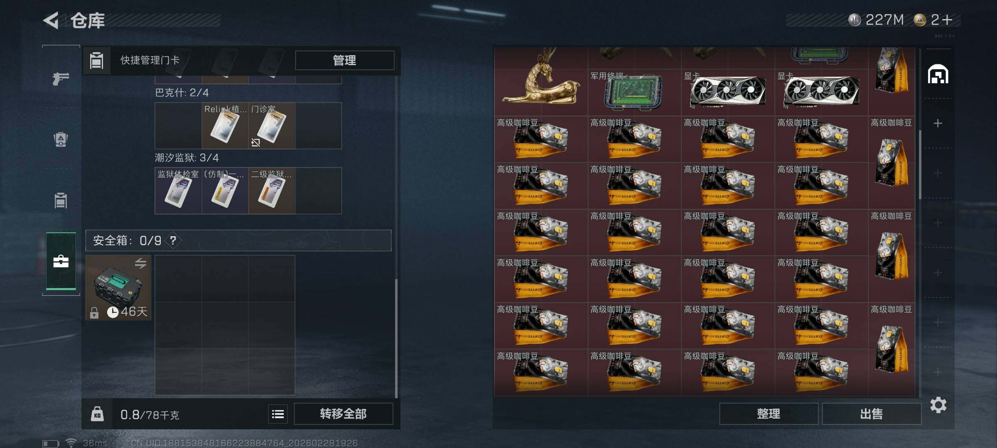Viewport: 997px width, 448px height.
Task: Go back using the warehouse arrow
Action: 51,20
